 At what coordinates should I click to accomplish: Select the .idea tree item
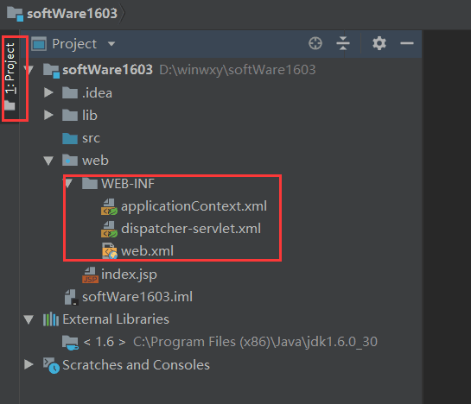click(x=97, y=93)
